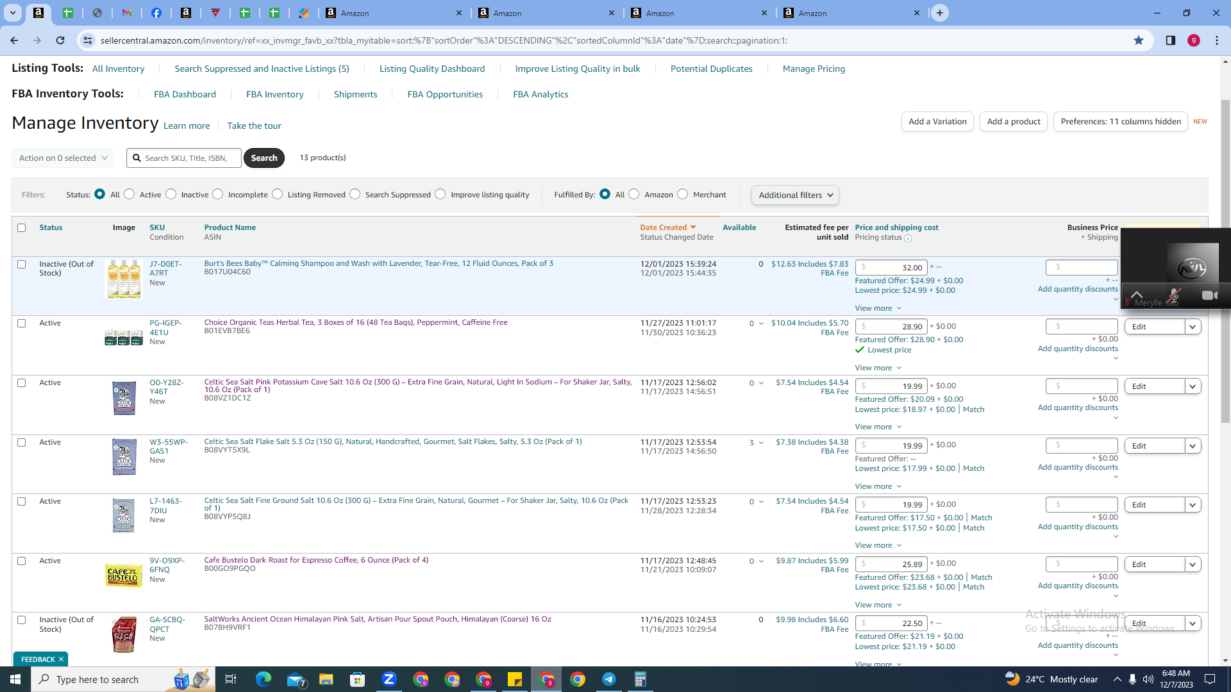Image resolution: width=1231 pixels, height=692 pixels.
Task: Expand available quantity for Choice Organic Teas
Action: (x=761, y=324)
